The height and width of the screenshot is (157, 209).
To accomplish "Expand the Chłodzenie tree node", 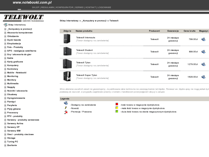I will click(x=5, y=36).
